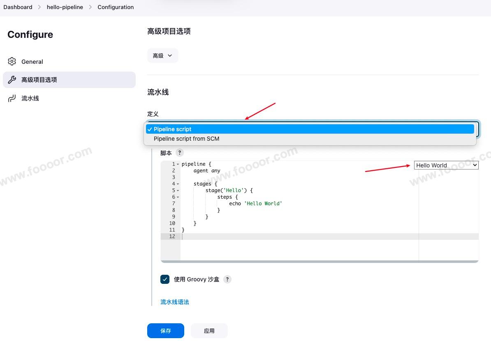The height and width of the screenshot is (341, 491).
Task: Collapse code fold arrow on line 6
Action: [178, 197]
